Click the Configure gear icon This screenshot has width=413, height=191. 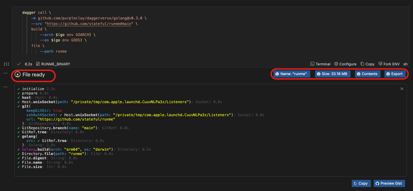336,64
